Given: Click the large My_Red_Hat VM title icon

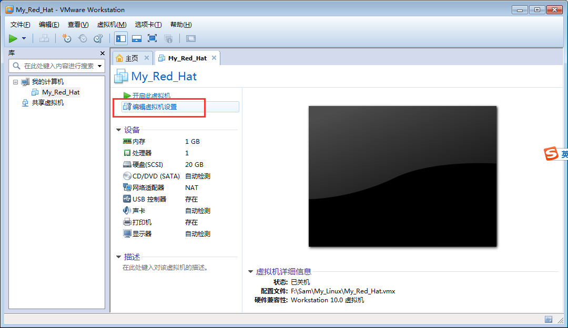Looking at the screenshot, I should [x=121, y=76].
